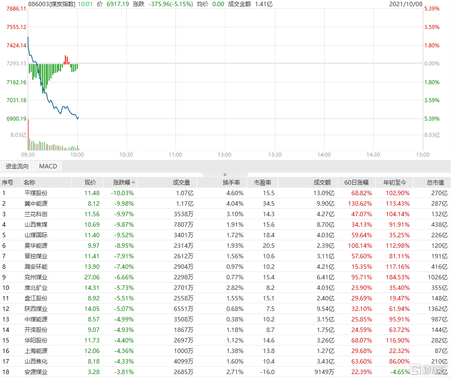Select the 冀中能源 stock row
This screenshot has width=451, height=378.
click(36, 203)
